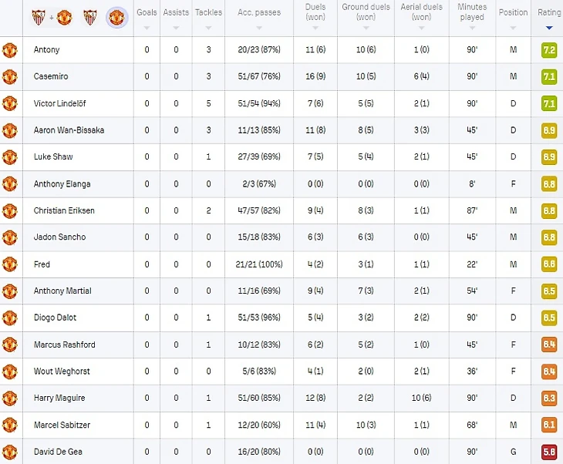Select the combined Sevilla and Manchester United filter
Image resolution: width=563 pixels, height=464 pixels.
[x=52, y=16]
